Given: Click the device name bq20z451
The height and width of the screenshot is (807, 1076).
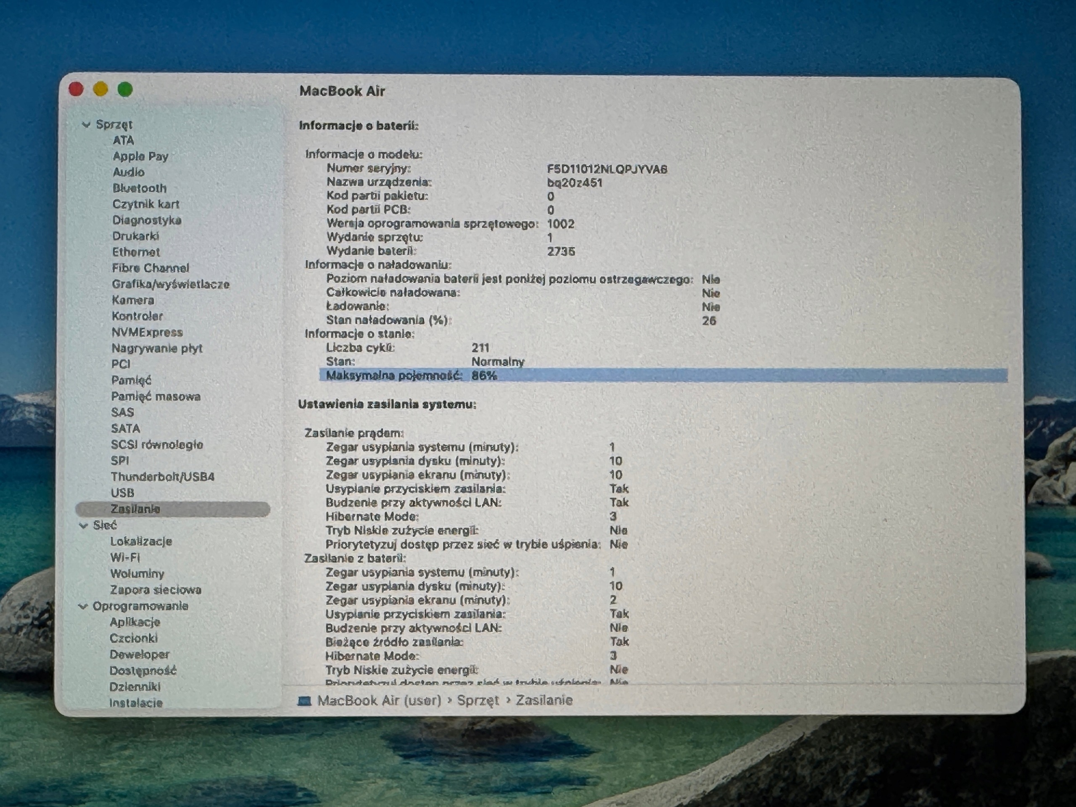Looking at the screenshot, I should coord(575,183).
